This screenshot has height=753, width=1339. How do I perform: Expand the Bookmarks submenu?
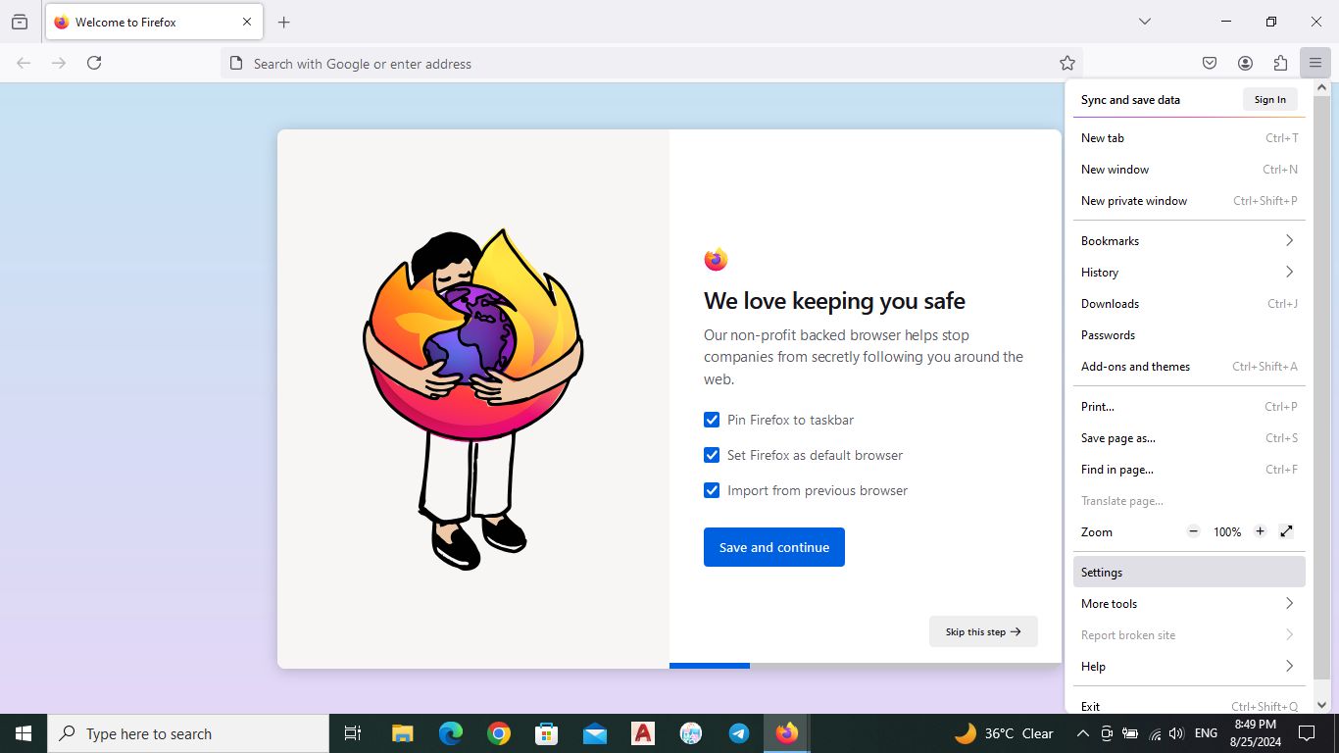1189,241
